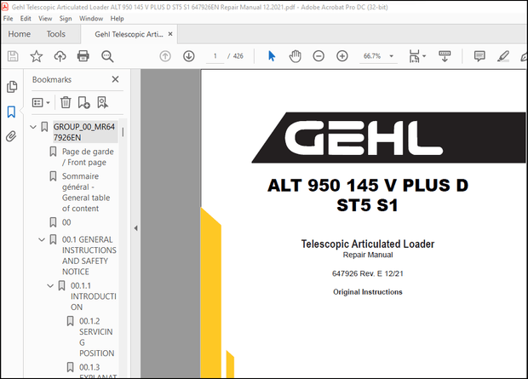The image size is (528, 379).
Task: Open the Sign menu
Action: pos(66,19)
